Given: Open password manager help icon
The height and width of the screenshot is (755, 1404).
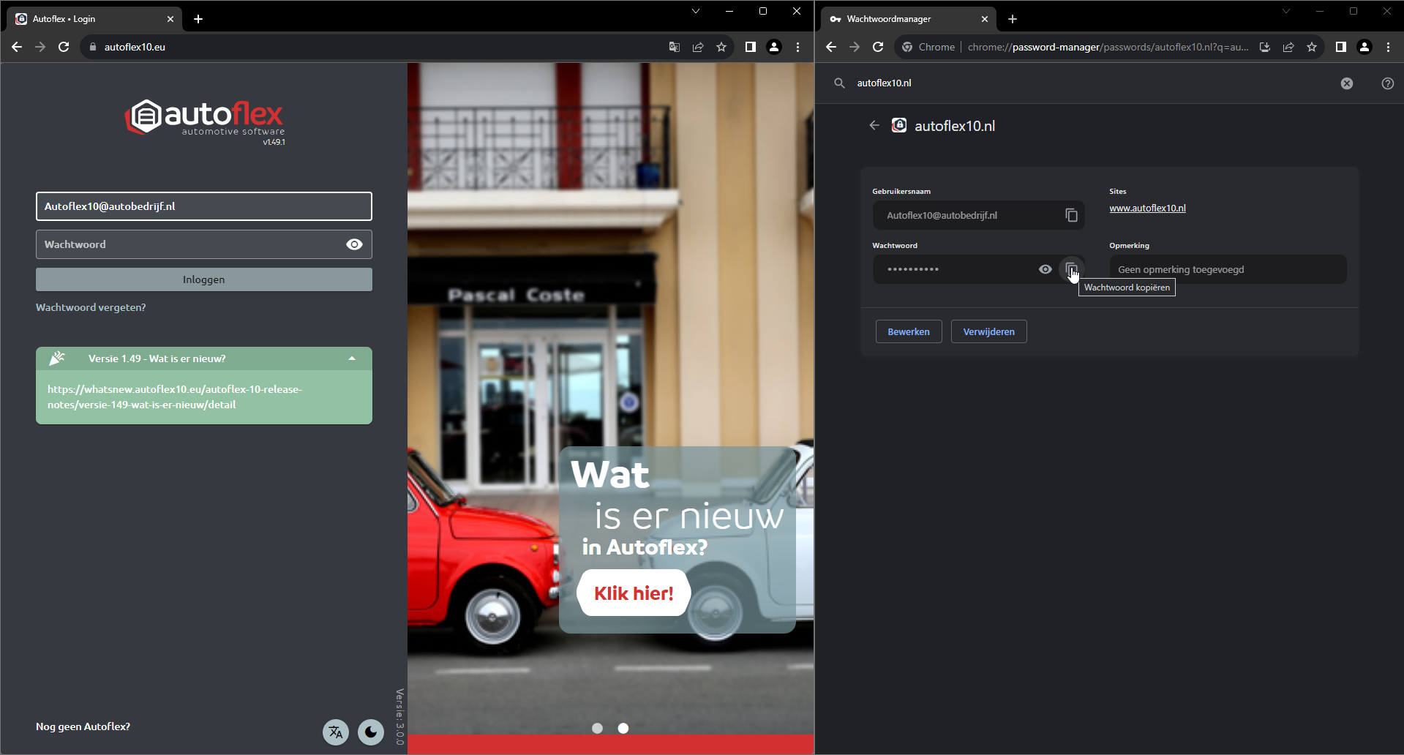Looking at the screenshot, I should tap(1387, 83).
